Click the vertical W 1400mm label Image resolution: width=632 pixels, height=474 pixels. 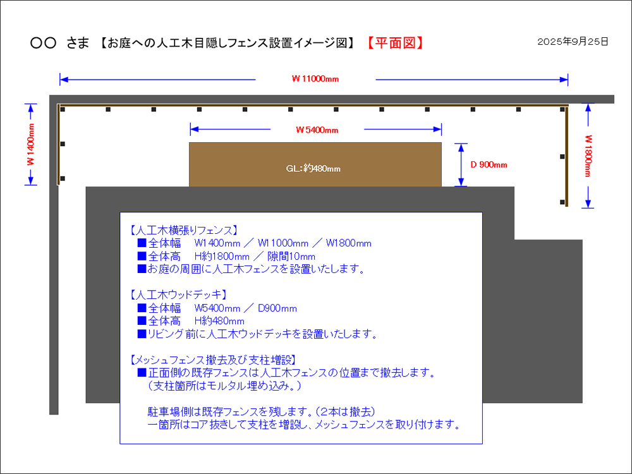[x=30, y=145]
